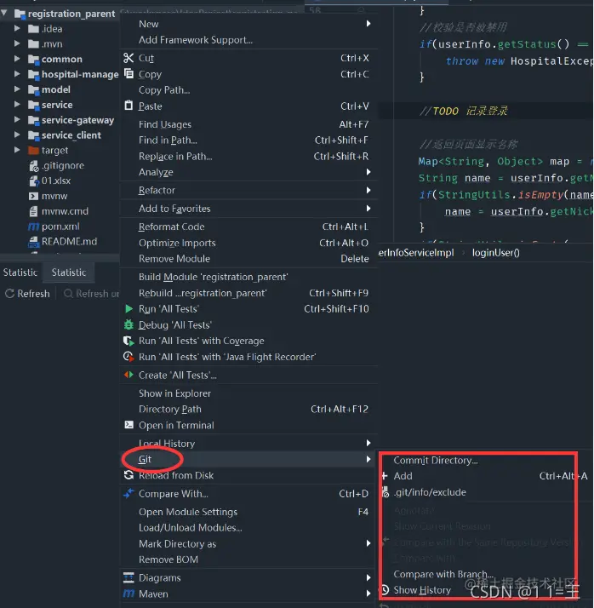Click the Git Add plus icon
The image size is (594, 608).
pyautogui.click(x=385, y=476)
